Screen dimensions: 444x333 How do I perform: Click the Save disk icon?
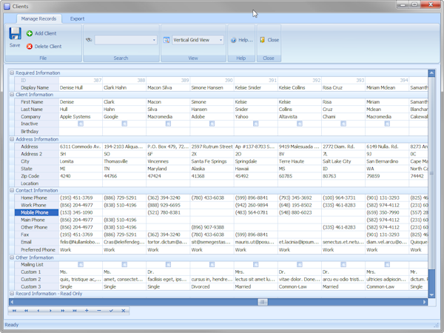pos(15,33)
